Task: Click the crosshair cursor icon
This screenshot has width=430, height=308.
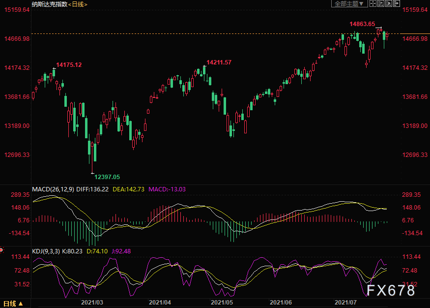Action: pyautogui.click(x=373, y=3)
